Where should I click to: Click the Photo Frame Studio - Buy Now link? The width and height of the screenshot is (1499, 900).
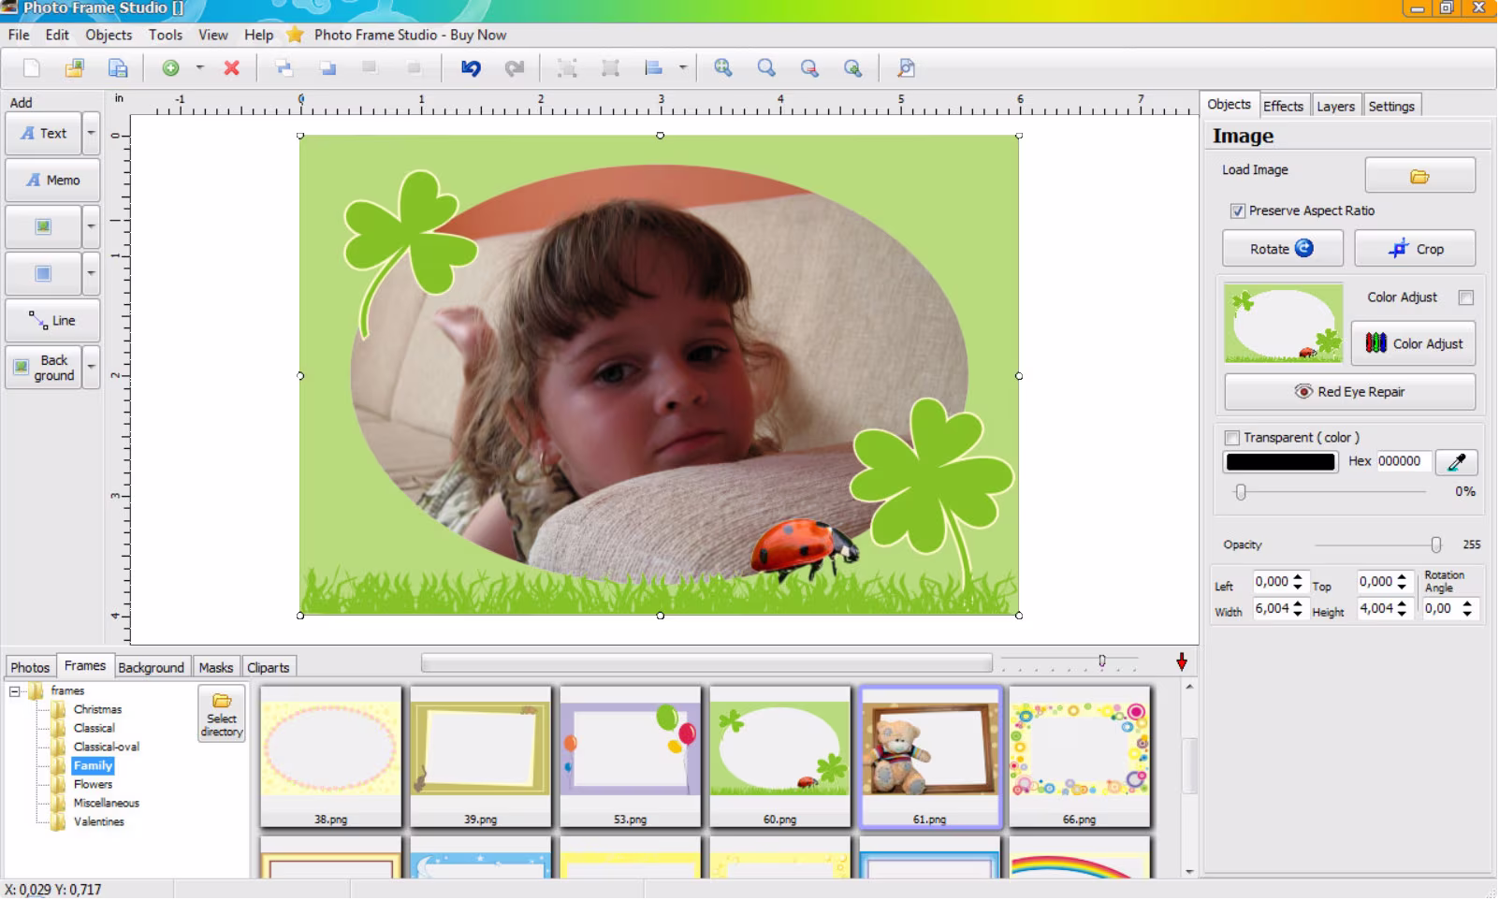(410, 35)
